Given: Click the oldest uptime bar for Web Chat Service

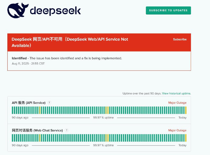Looking at the screenshot, I should 12,137.
